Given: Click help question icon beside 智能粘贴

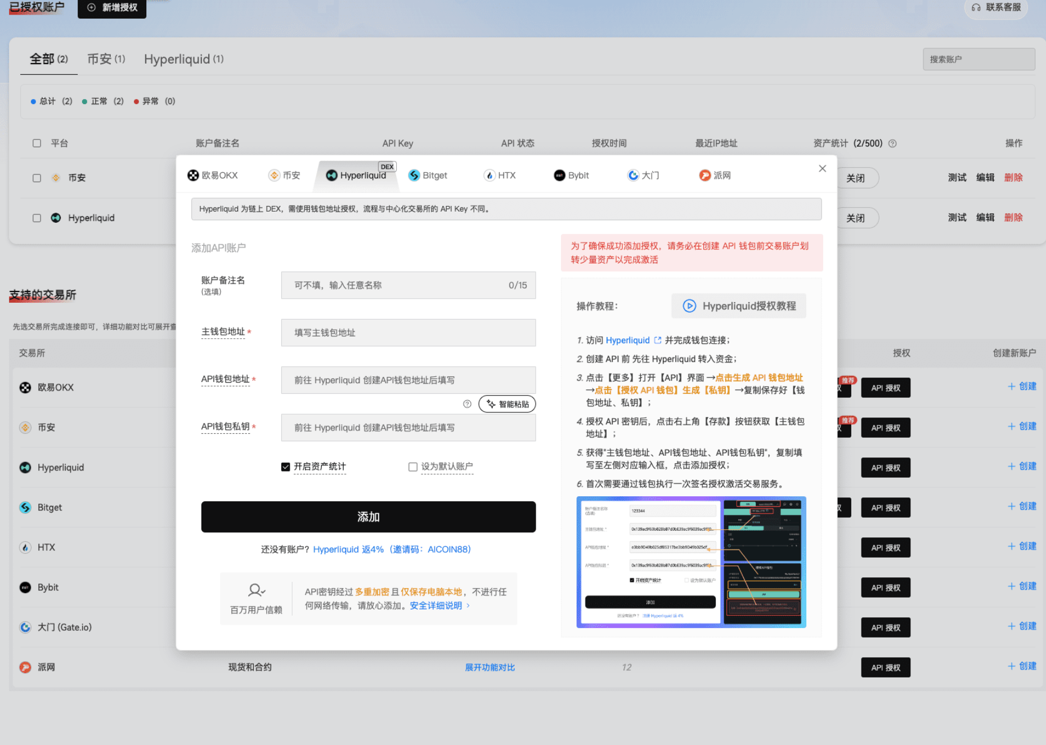Looking at the screenshot, I should point(467,404).
